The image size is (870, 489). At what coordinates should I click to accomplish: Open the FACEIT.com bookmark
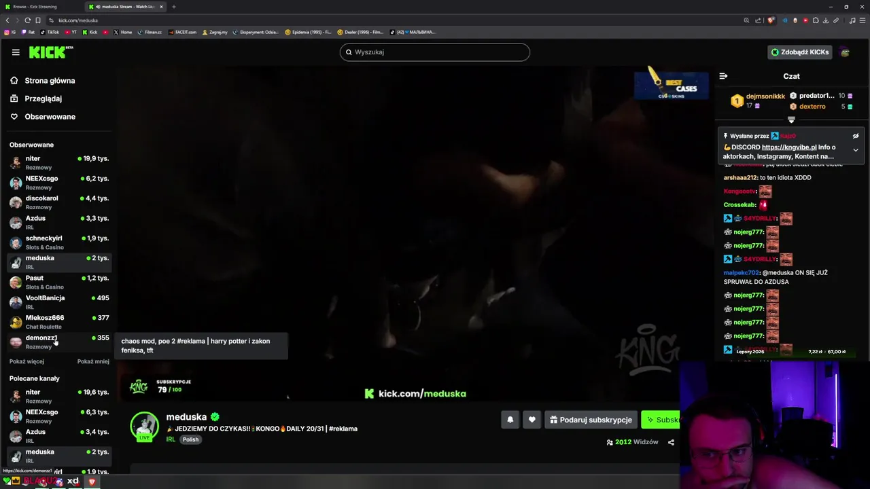point(181,32)
